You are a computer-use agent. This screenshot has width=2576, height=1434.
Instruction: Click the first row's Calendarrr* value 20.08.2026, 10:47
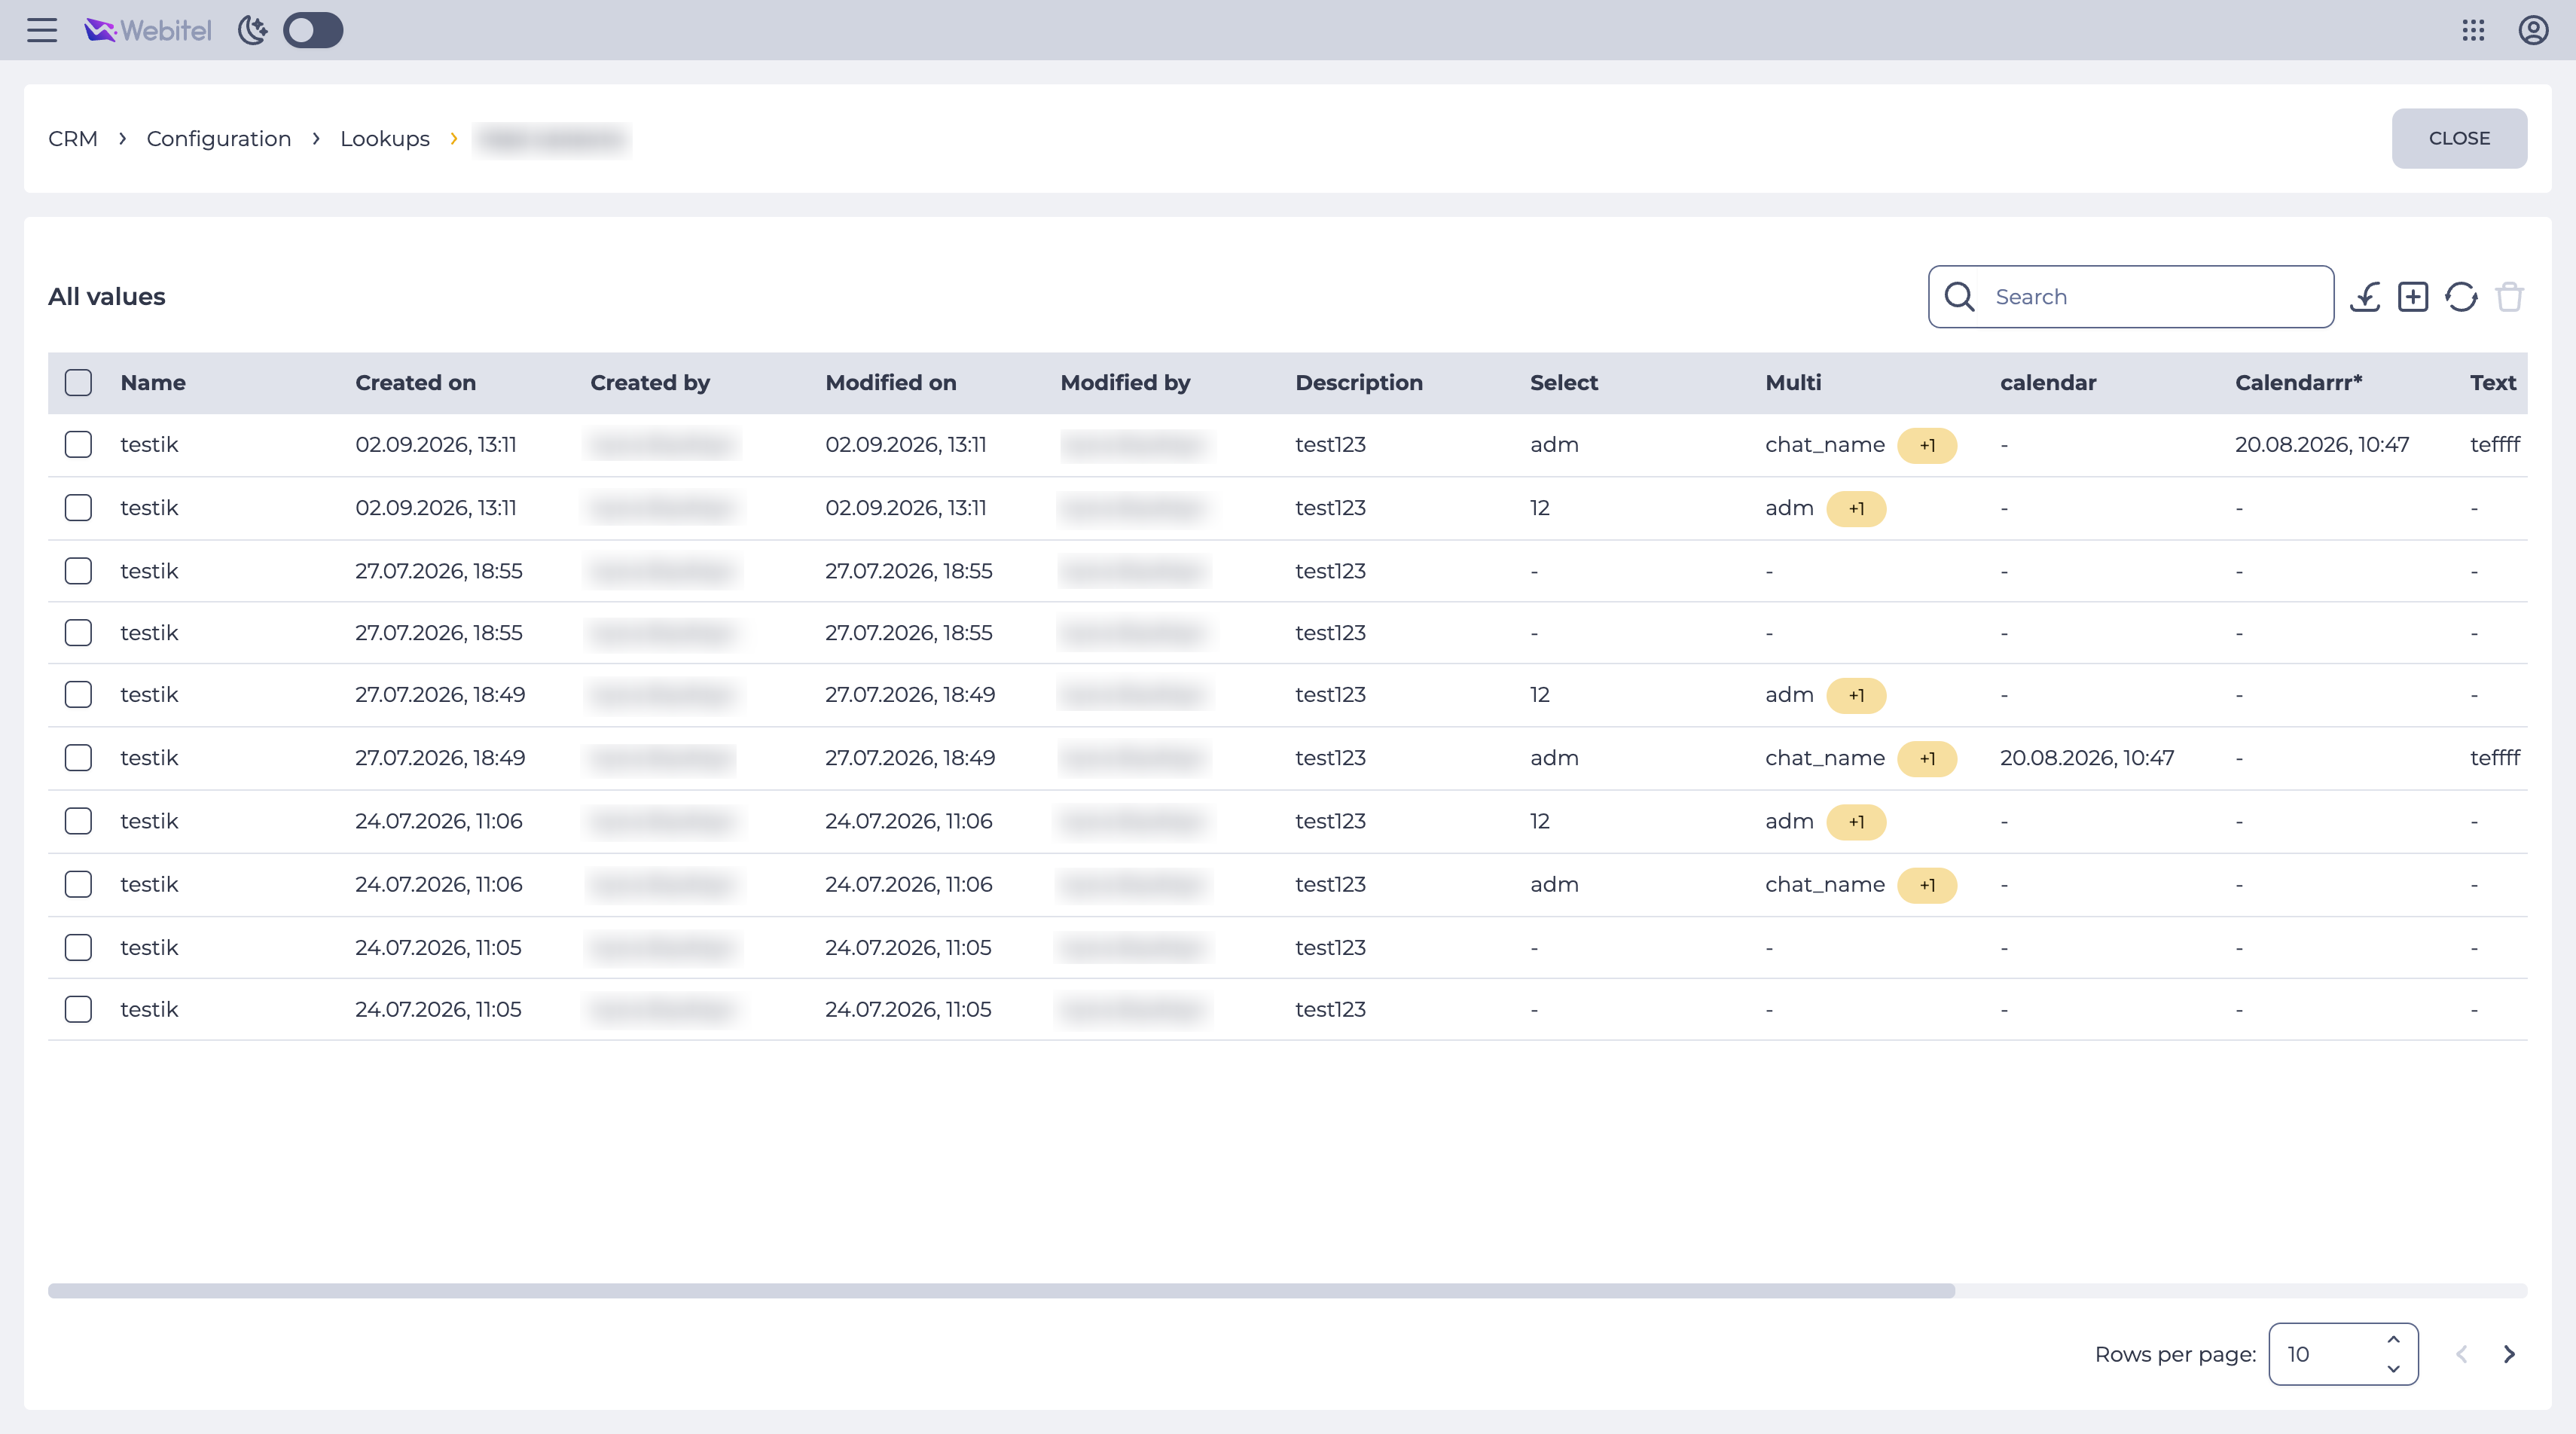click(2322, 445)
